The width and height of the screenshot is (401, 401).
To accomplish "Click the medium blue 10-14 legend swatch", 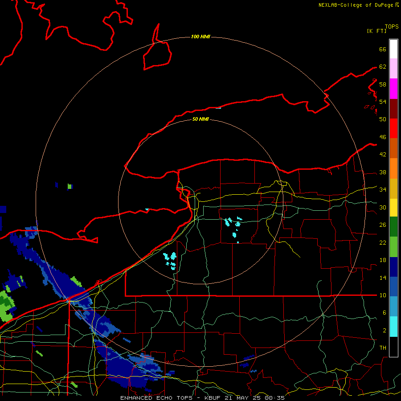I will tap(393, 286).
